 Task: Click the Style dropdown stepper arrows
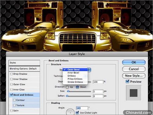click(x=89, y=70)
